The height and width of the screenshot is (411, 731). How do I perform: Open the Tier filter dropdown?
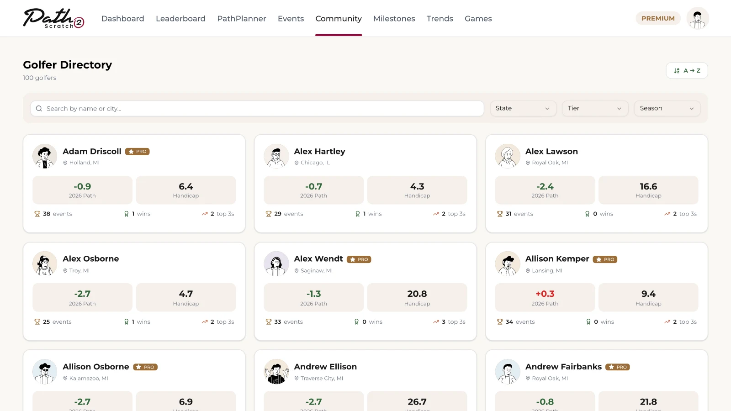point(595,108)
